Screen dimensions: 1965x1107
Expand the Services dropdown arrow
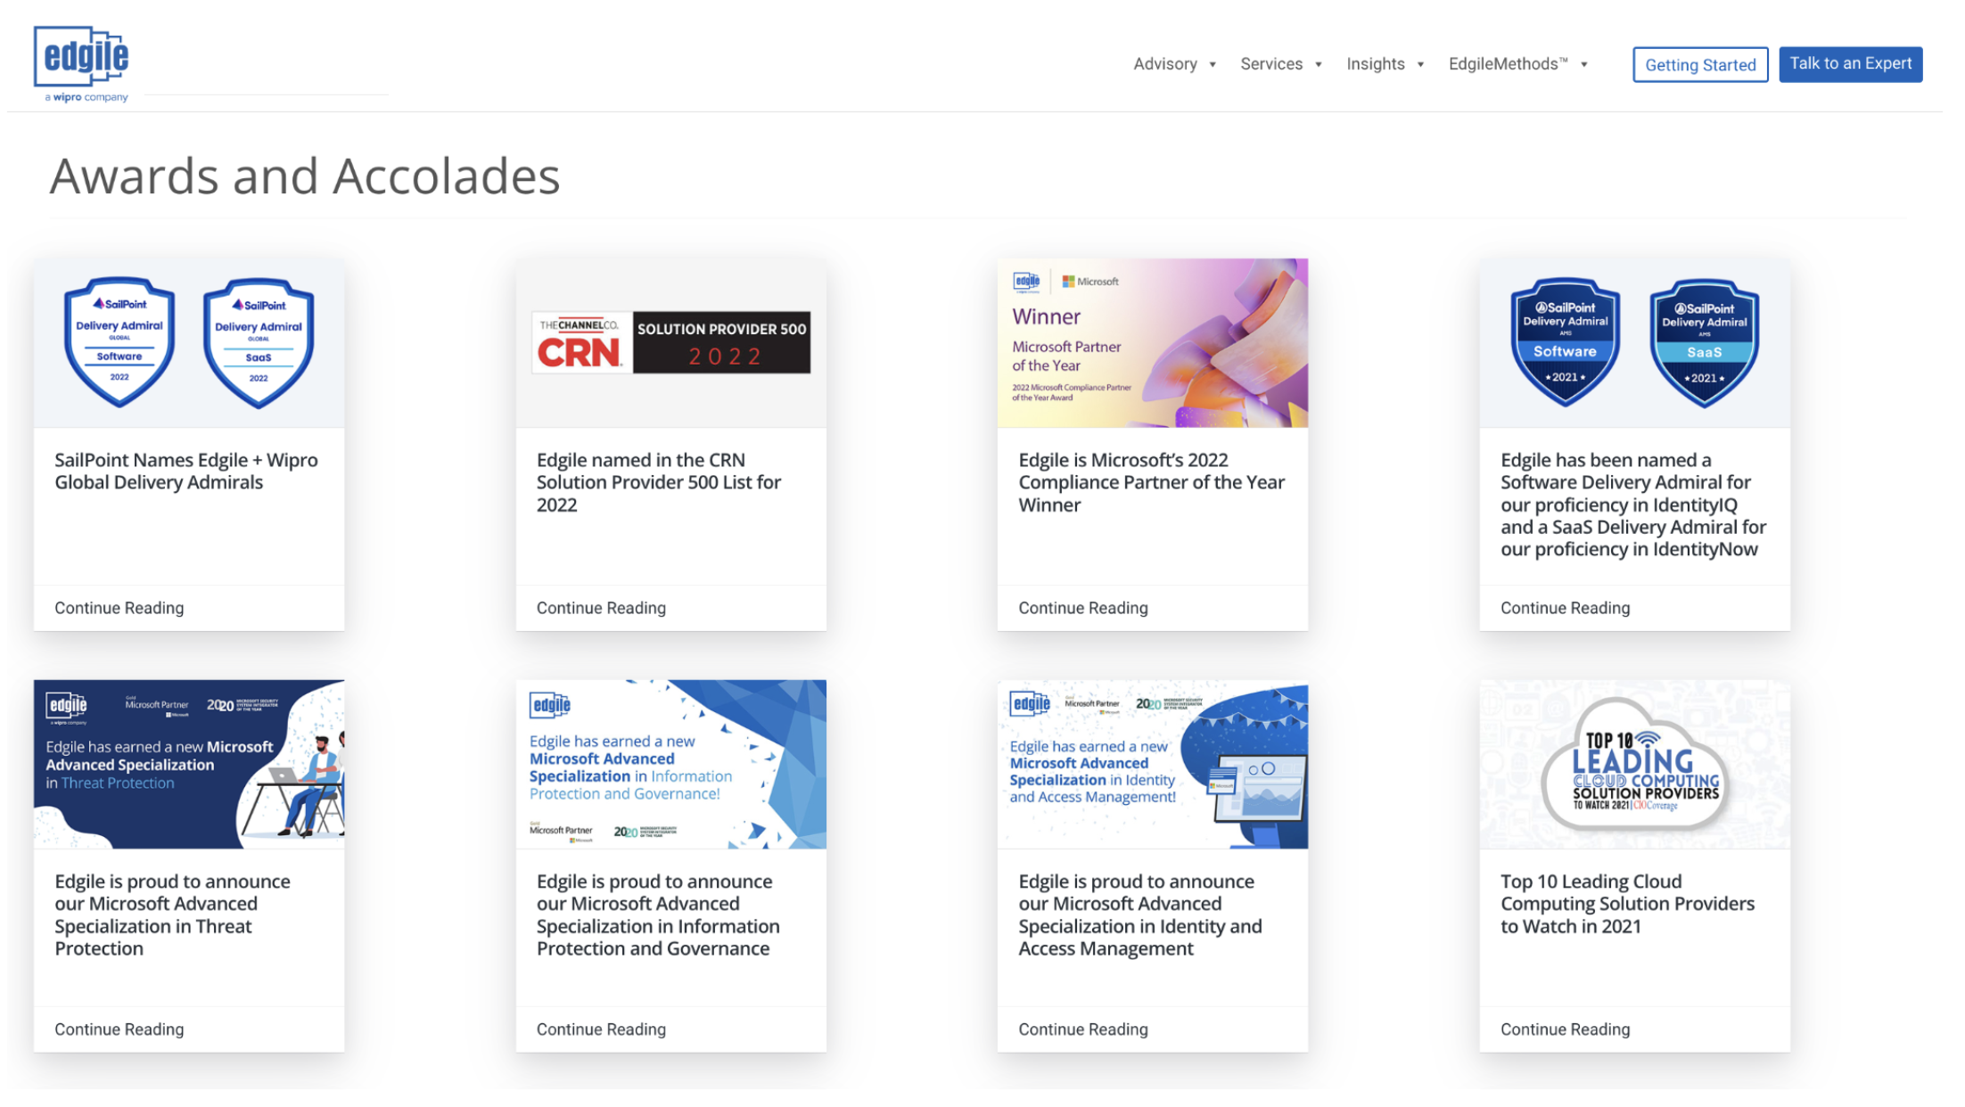(1319, 64)
